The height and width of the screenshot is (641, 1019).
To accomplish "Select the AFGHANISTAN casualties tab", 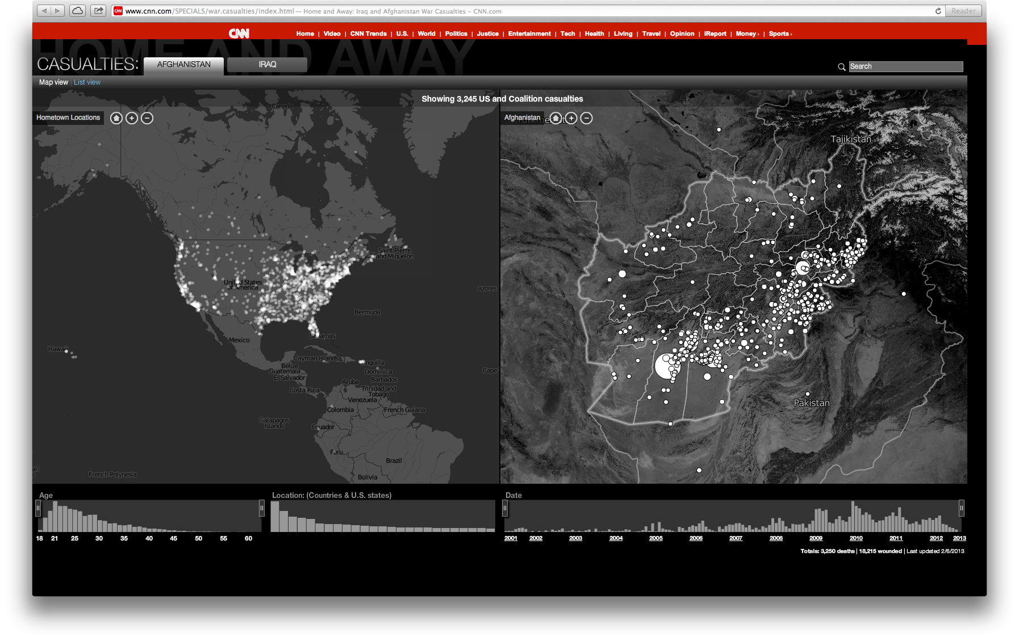I will pyautogui.click(x=183, y=65).
